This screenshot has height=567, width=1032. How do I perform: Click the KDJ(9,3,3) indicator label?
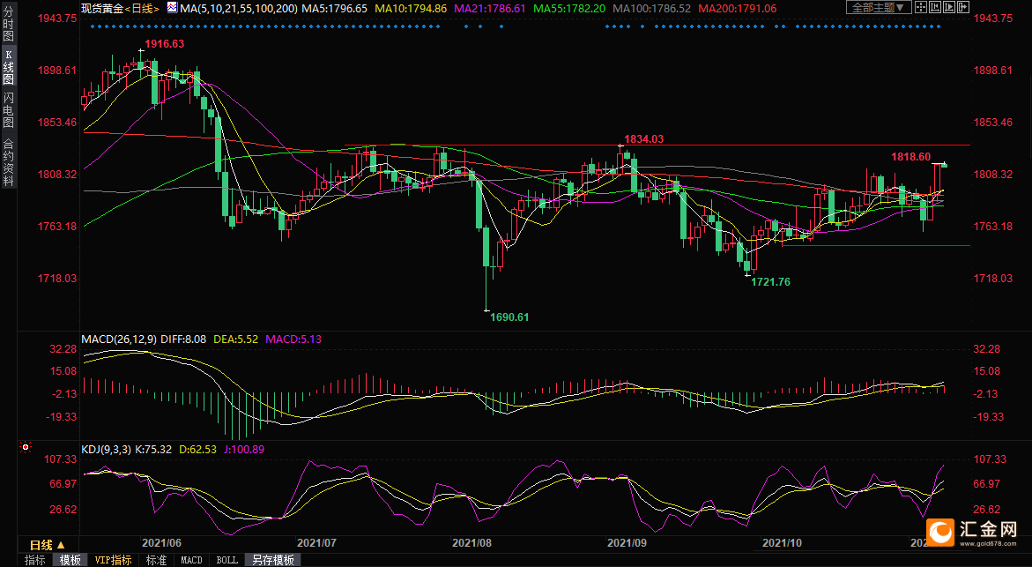point(106,449)
